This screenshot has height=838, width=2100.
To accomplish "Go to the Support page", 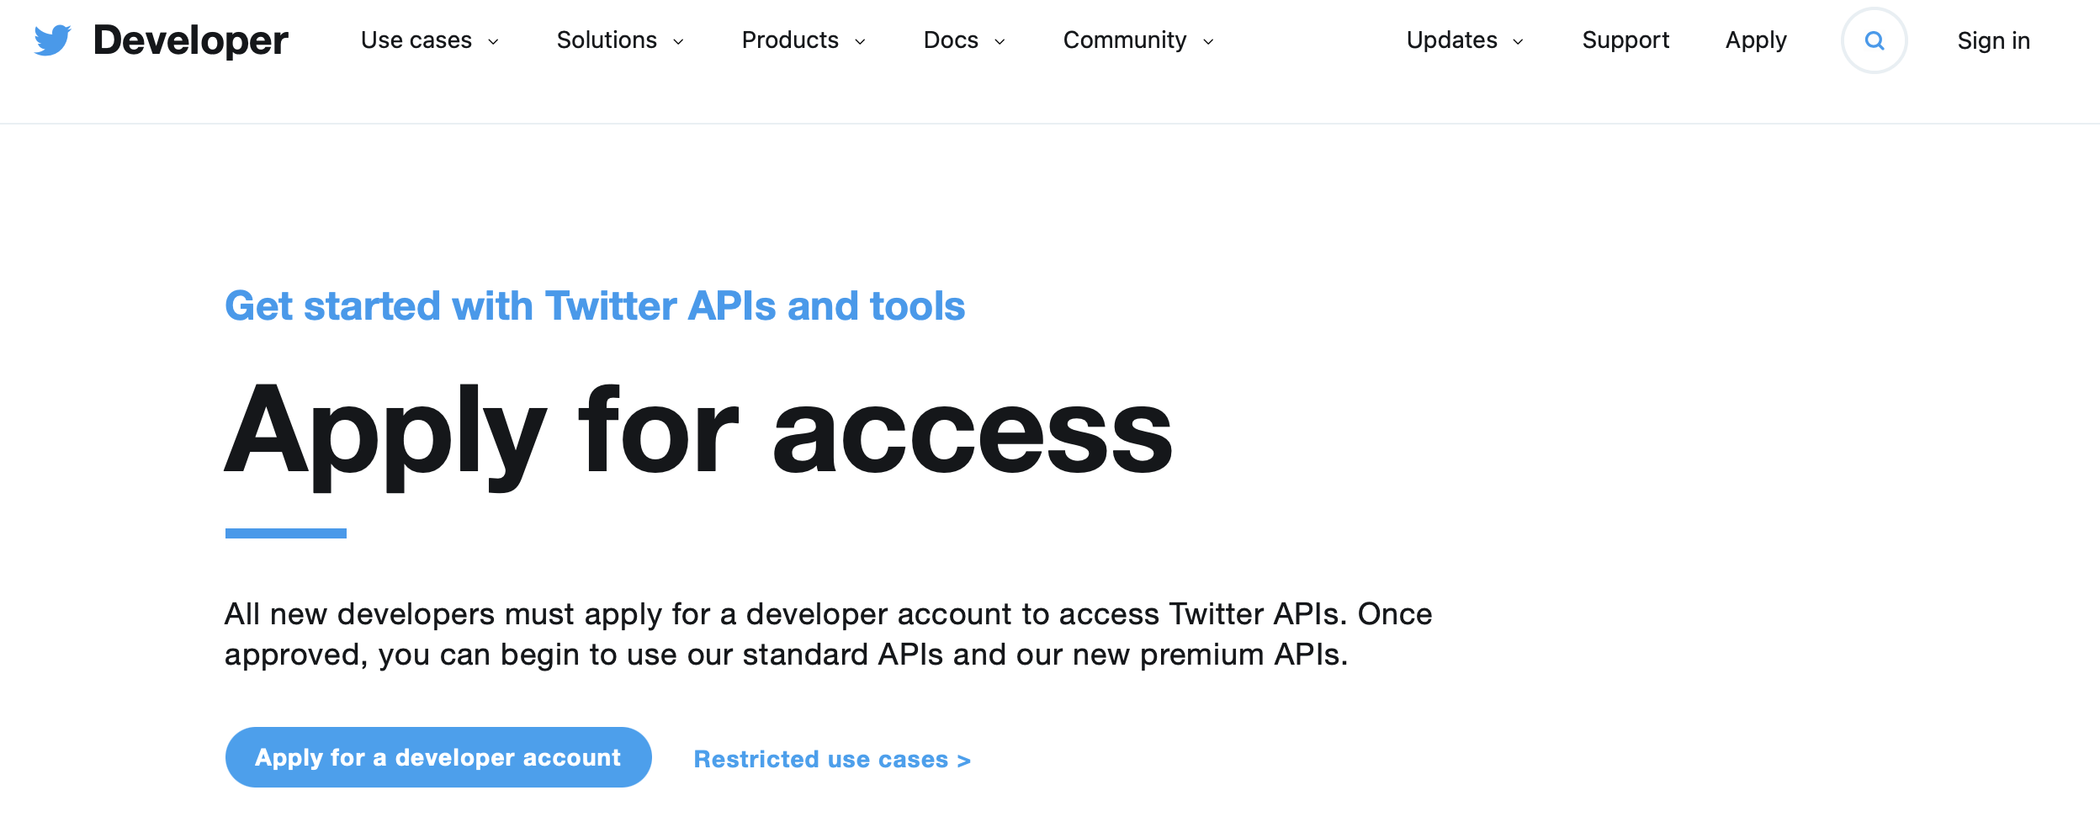I will pyautogui.click(x=1625, y=40).
